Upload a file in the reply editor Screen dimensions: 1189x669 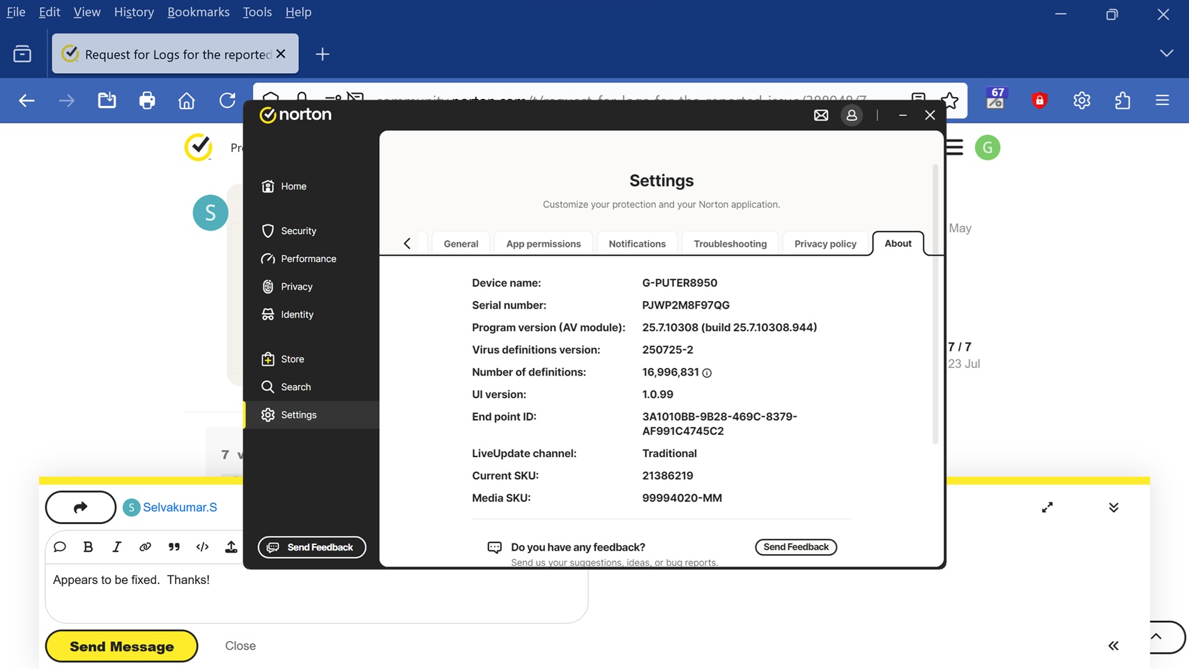[231, 547]
